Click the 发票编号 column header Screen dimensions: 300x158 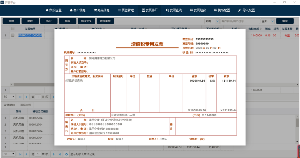click(x=30, y=29)
